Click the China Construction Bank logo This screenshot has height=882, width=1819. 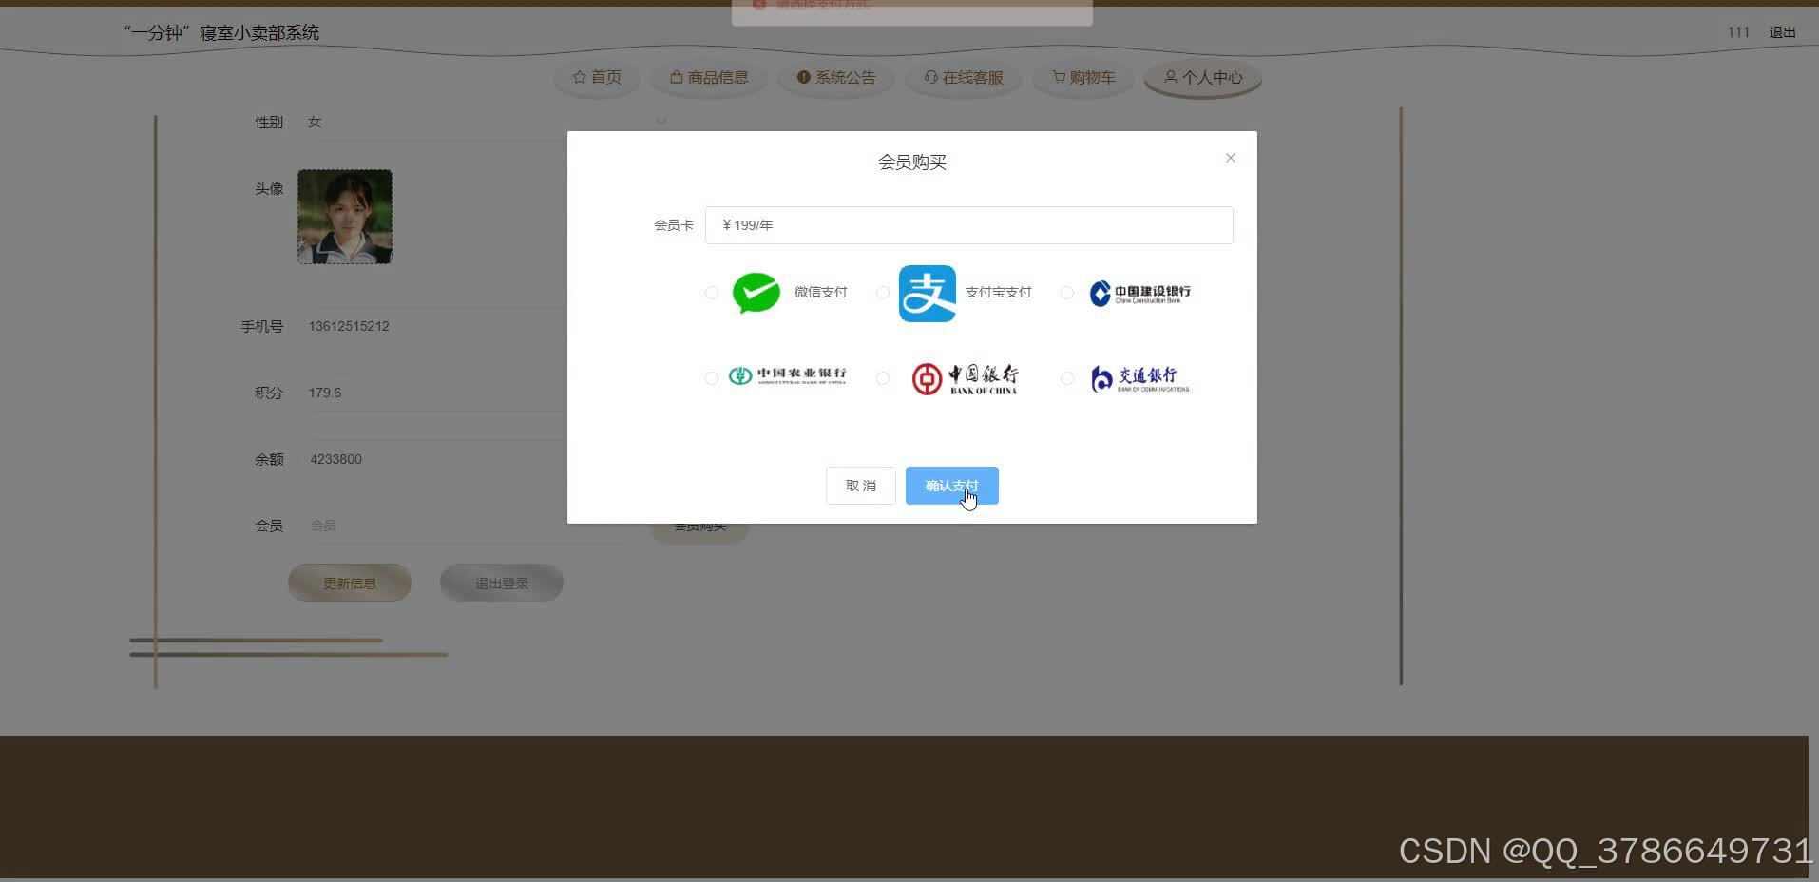tap(1139, 293)
